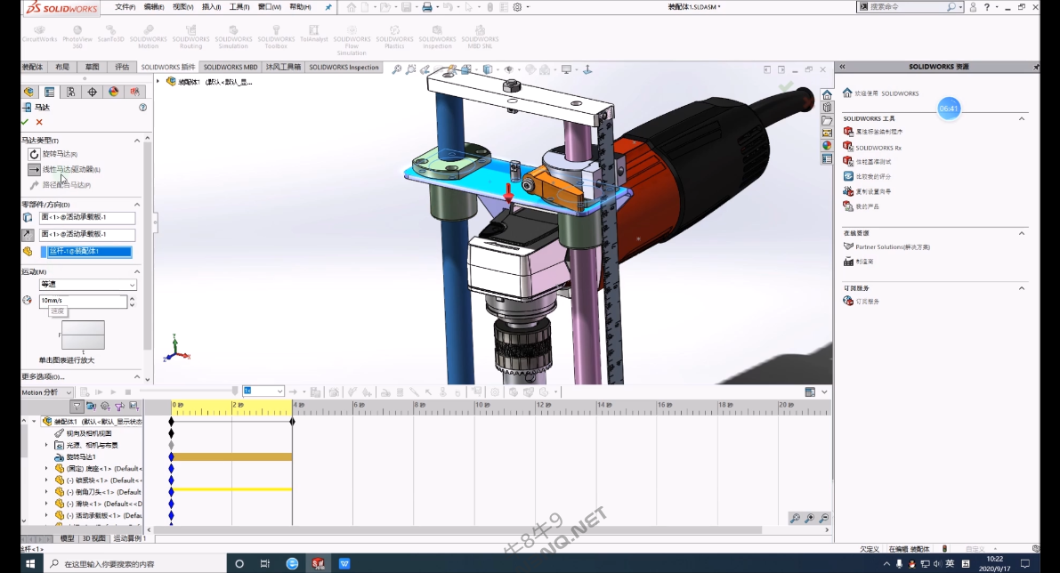Collapse the SOLIDWORKS 工具 section
The height and width of the screenshot is (573, 1060).
[1022, 119]
